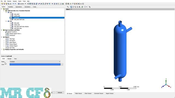Click the XYZ axis triad in viewer
Screen dimensions: 175x98
(x=166, y=84)
